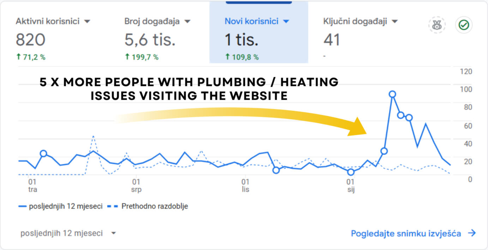The image size is (488, 250).
Task: Click the medal insights badge icon
Action: pyautogui.click(x=437, y=25)
